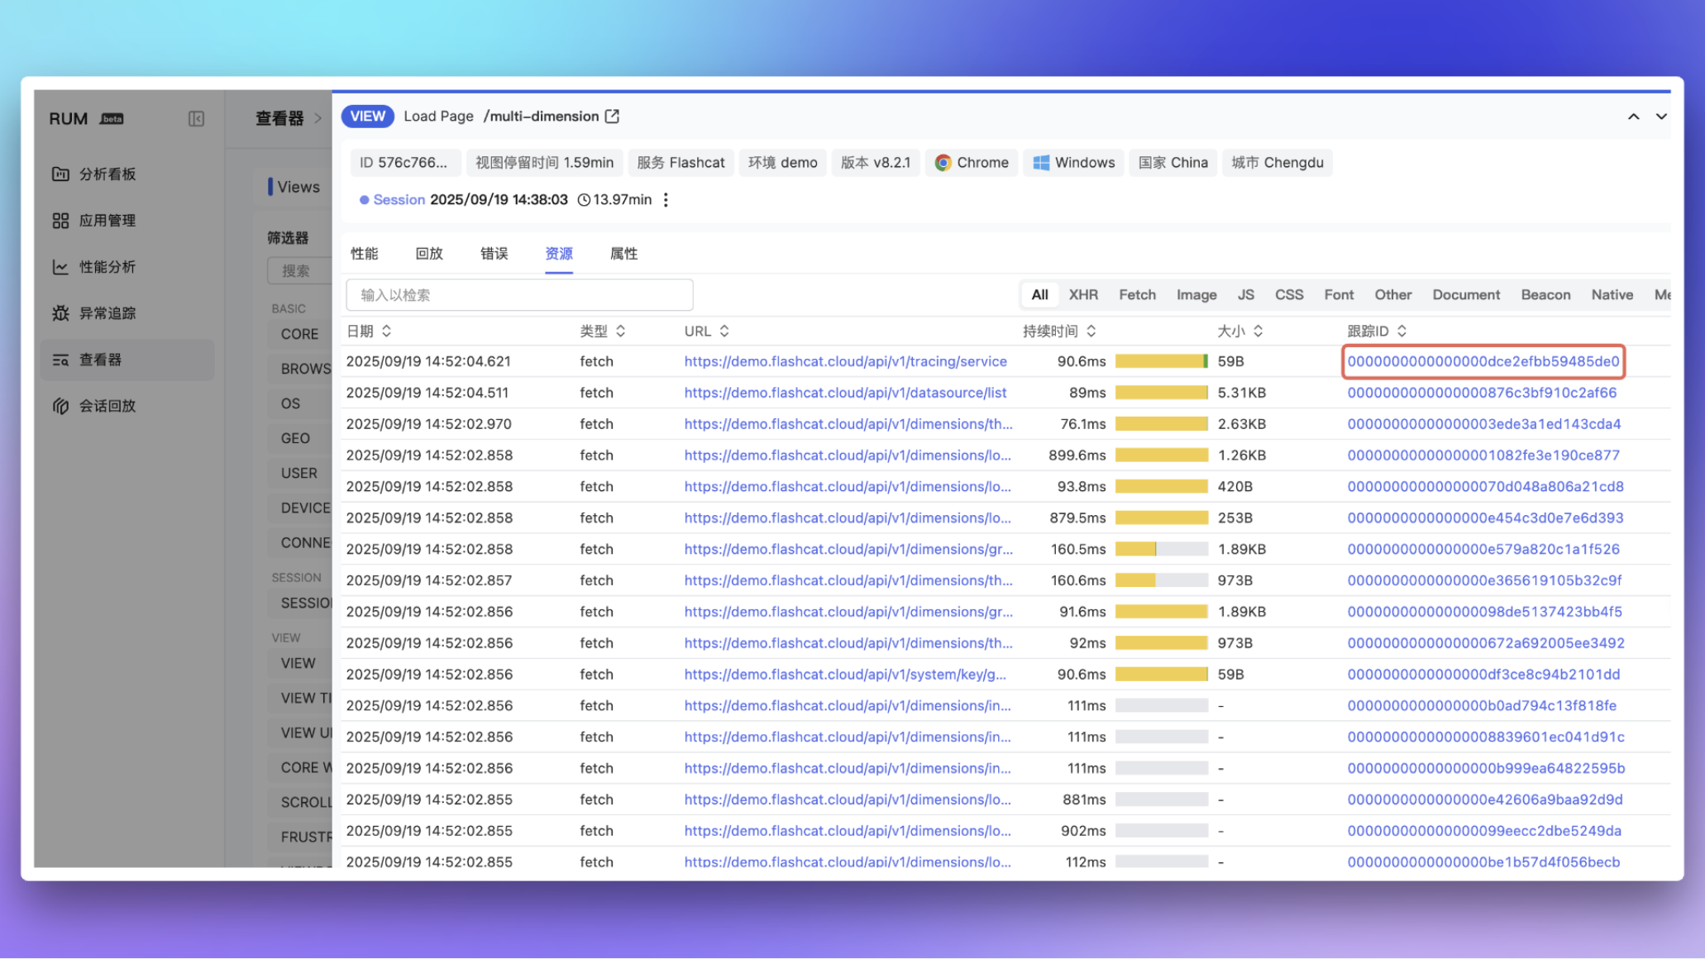1705x959 pixels.
Task: Click the 城市 Chengdu tag
Action: 1278,163
